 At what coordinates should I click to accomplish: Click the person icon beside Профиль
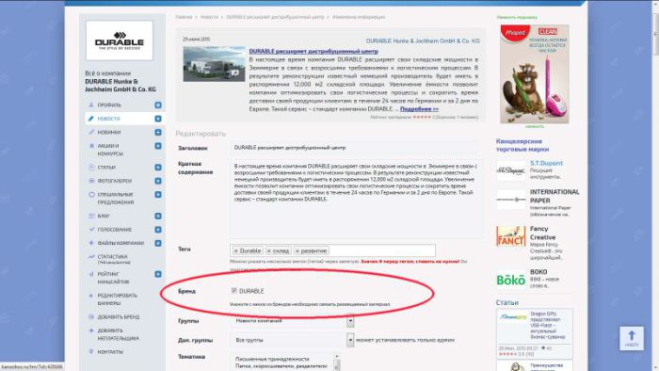91,105
